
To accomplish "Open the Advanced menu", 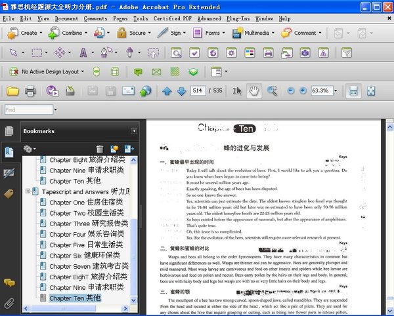I will pos(209,19).
